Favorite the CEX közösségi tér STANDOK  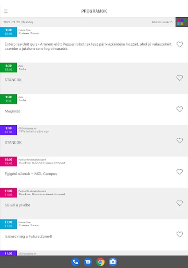tap(180, 141)
